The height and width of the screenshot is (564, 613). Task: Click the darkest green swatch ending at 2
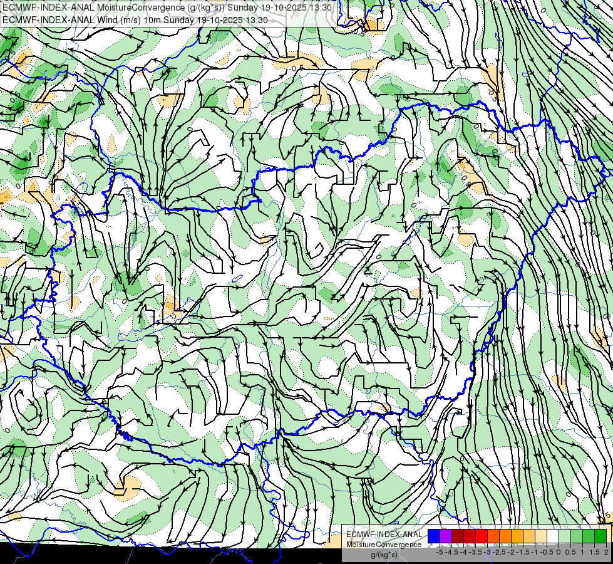click(x=600, y=536)
